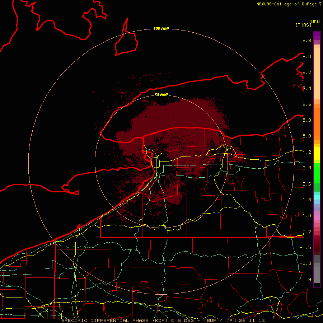Image resolution: width=323 pixels, height=323 pixels.
Task: Click the -1.3 value on color scale
Action: tap(305, 263)
